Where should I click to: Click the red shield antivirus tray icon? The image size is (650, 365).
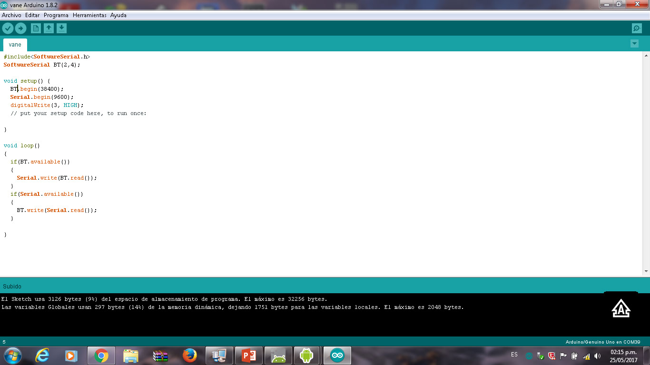pos(552,356)
